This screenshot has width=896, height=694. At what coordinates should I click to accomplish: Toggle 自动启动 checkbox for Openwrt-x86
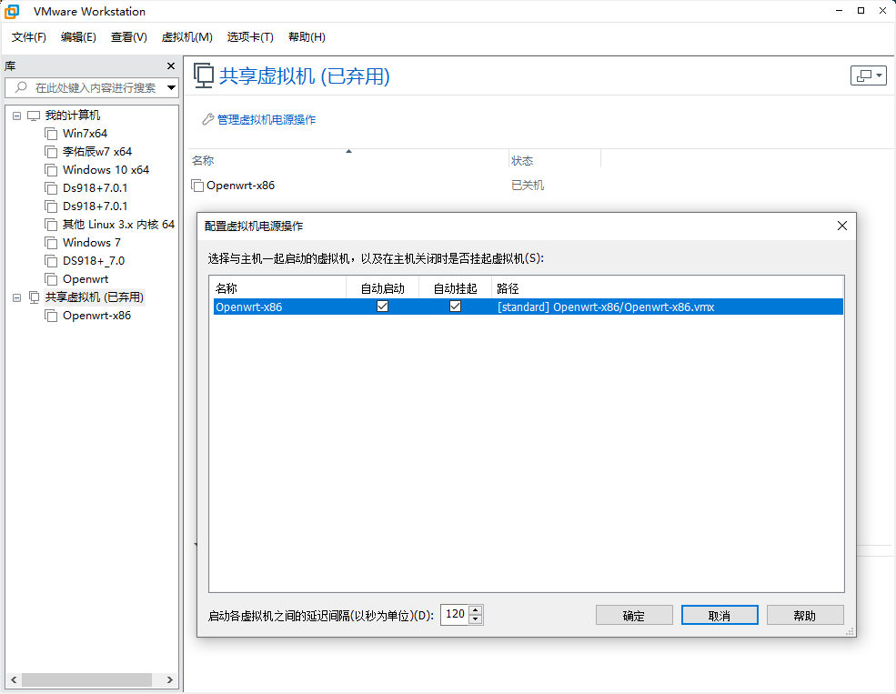tap(382, 307)
